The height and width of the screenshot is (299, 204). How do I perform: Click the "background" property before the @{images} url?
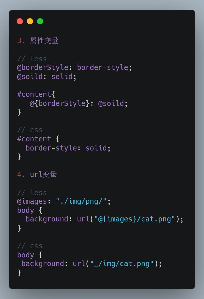[x=47, y=219]
